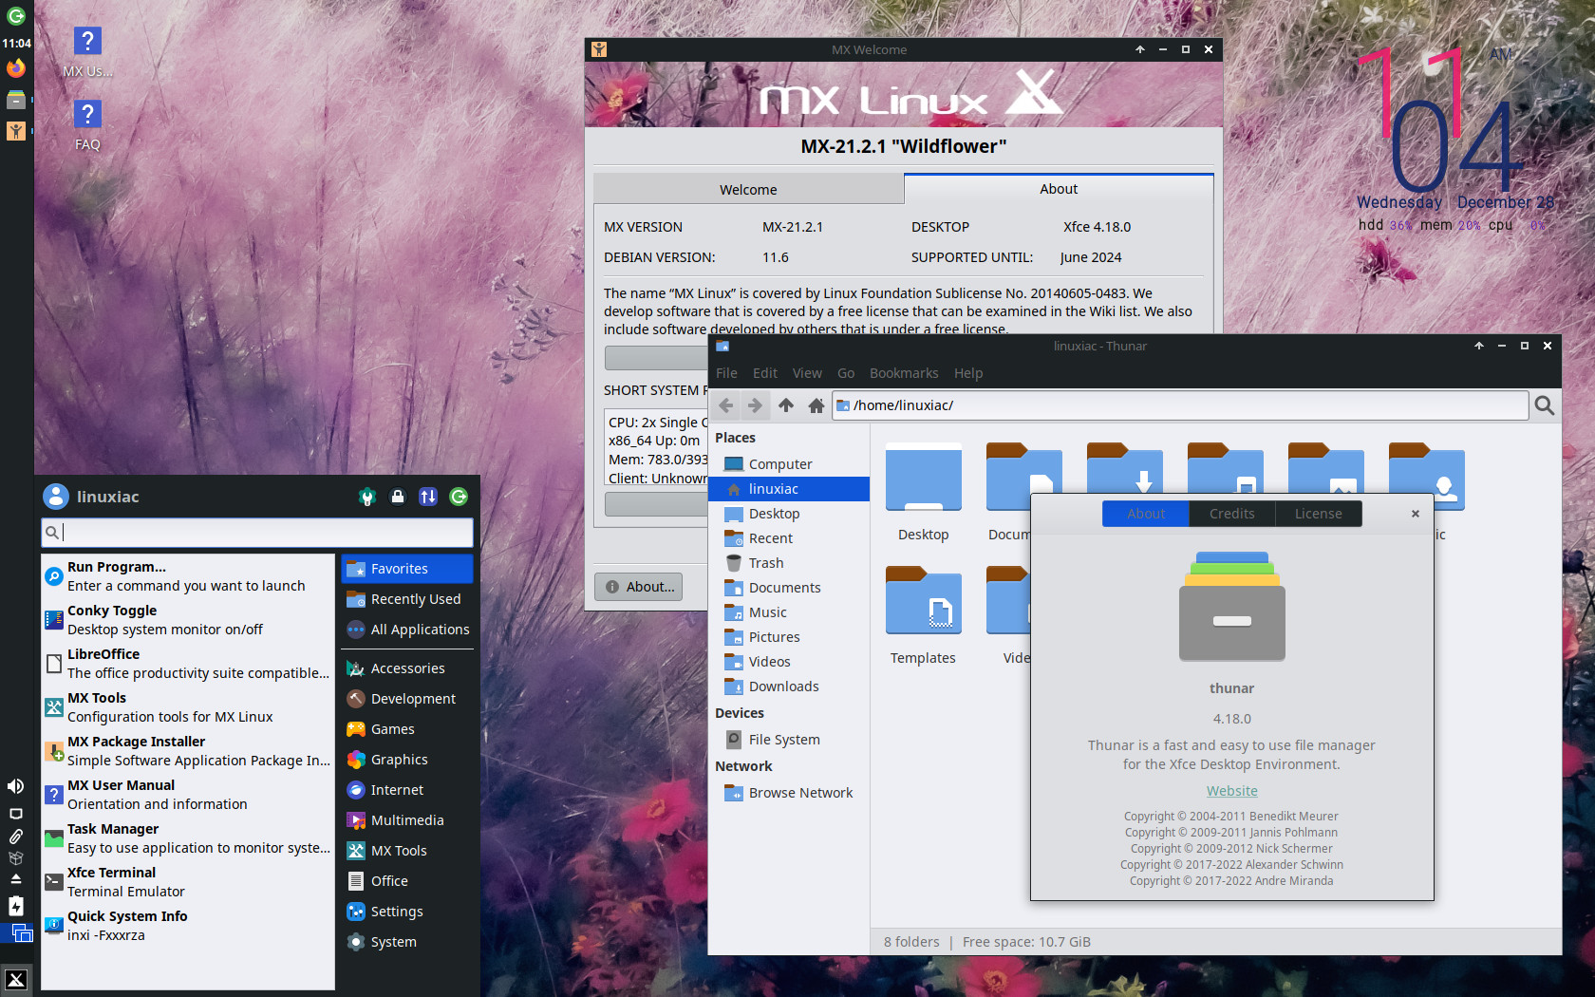
Task: Open the Templates folder in Thunar
Action: point(923,615)
